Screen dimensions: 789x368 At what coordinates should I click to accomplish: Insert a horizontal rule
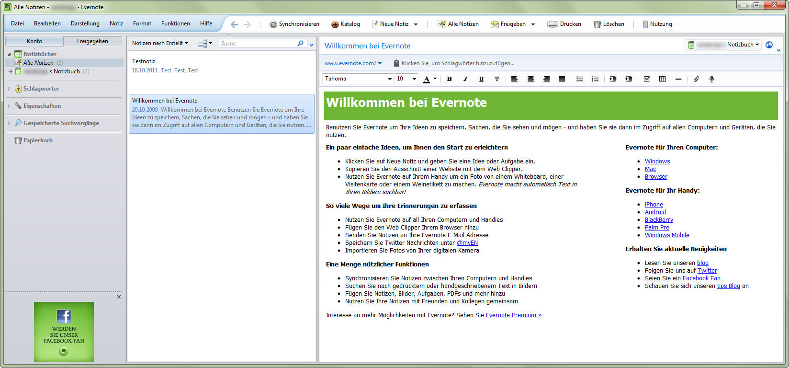click(678, 79)
